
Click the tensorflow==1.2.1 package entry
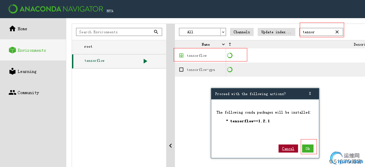[x=250, y=121]
